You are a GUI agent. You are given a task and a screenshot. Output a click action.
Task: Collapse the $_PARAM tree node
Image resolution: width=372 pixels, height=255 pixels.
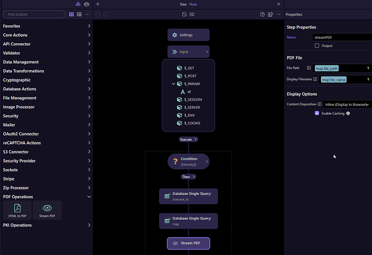173,84
